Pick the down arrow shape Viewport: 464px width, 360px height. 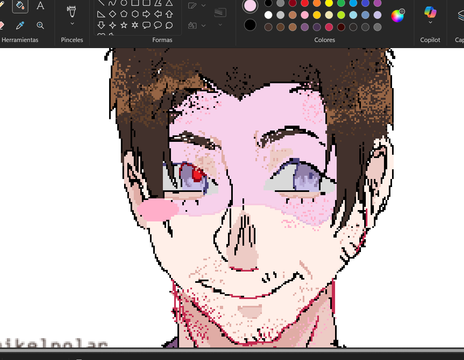[x=101, y=25]
